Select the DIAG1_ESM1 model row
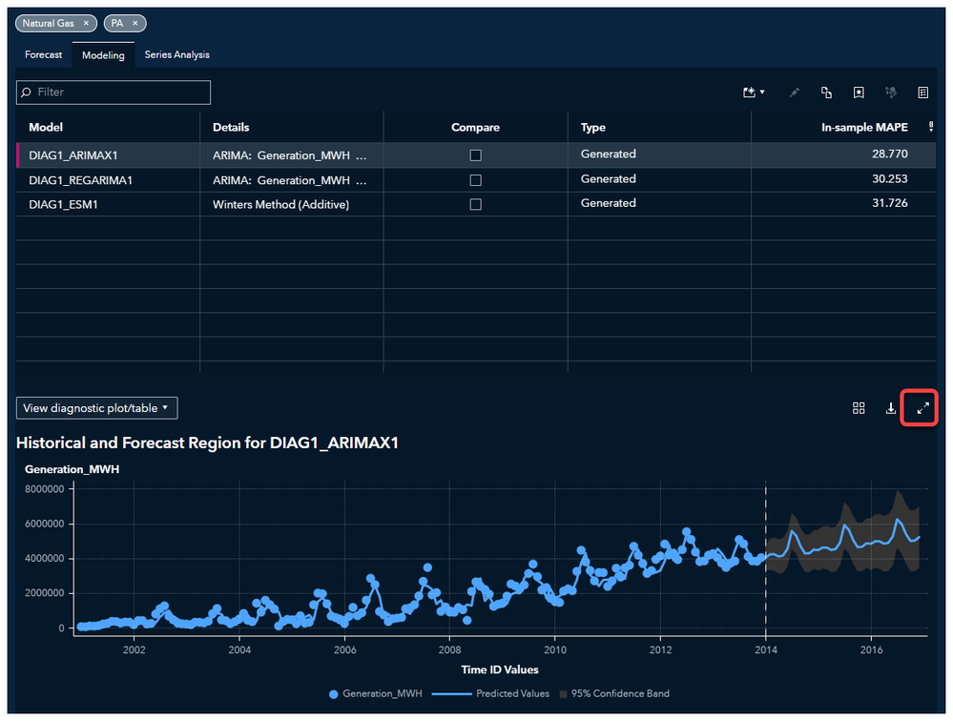Image resolution: width=953 pixels, height=721 pixels. [63, 203]
